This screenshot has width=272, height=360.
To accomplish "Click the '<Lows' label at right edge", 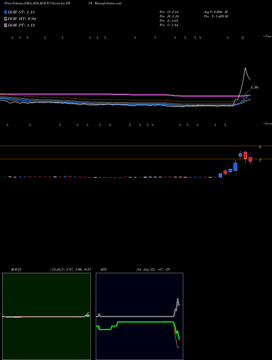I will pyautogui.click(x=268, y=123).
